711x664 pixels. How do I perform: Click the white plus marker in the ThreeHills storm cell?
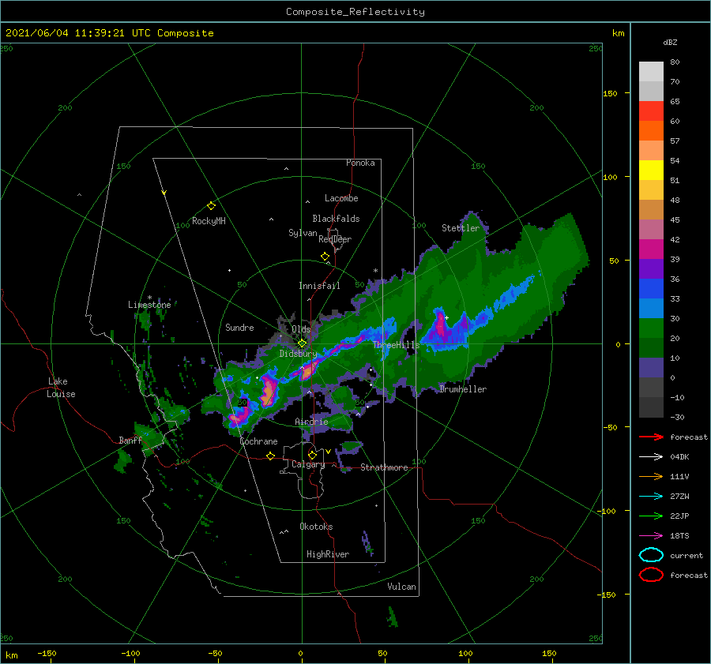[x=447, y=317]
